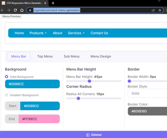Viewport: 167px width, 138px height.
Task: Click the Border Style label text
Action: (x=138, y=86)
